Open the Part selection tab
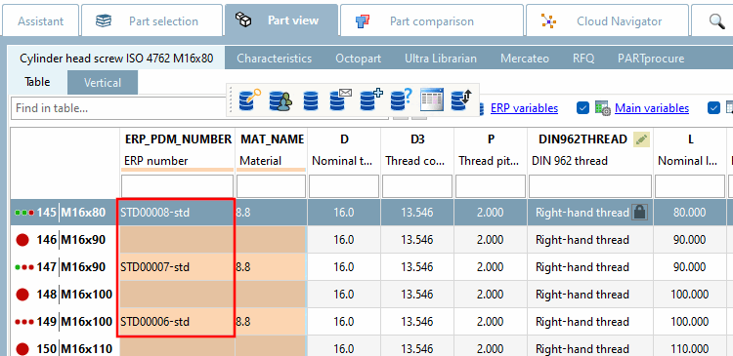 pos(151,21)
